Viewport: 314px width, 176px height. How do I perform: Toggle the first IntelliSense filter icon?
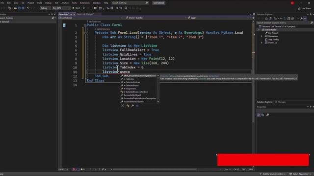point(123,106)
